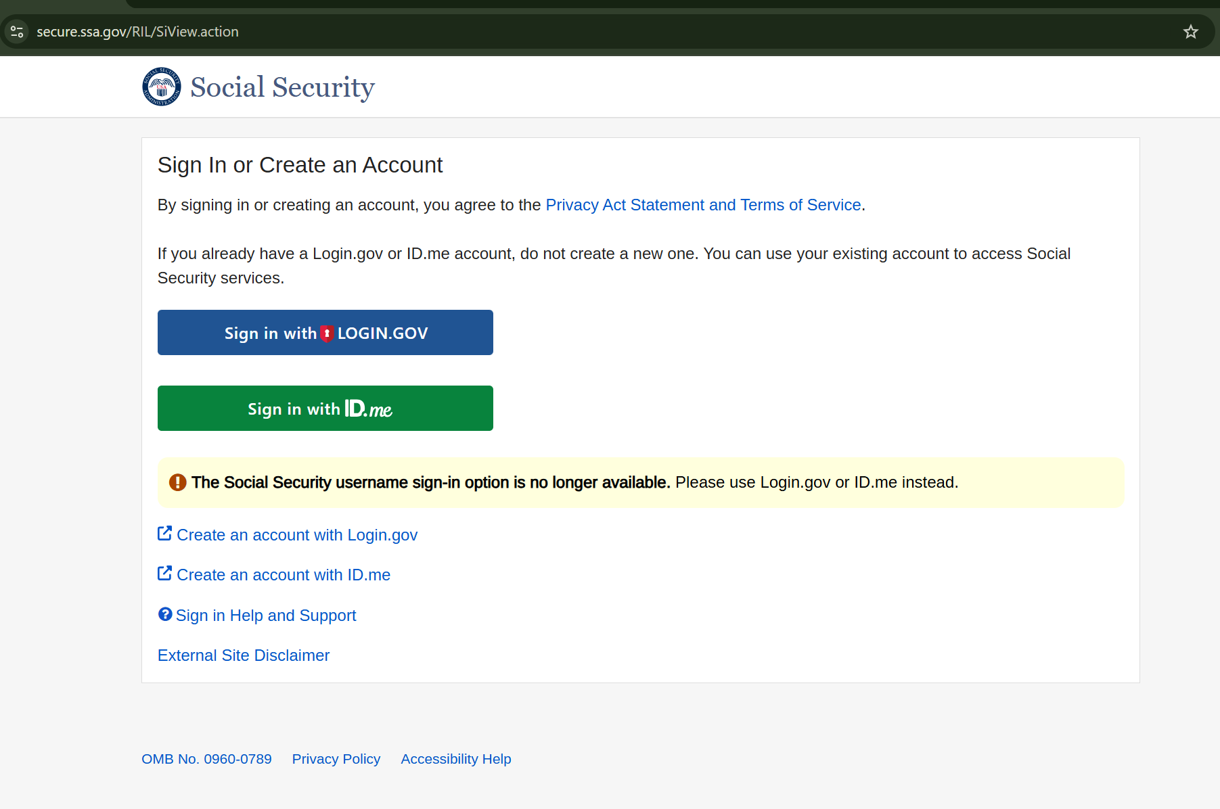The width and height of the screenshot is (1220, 809).
Task: View the External Site Disclaimer
Action: (x=244, y=655)
